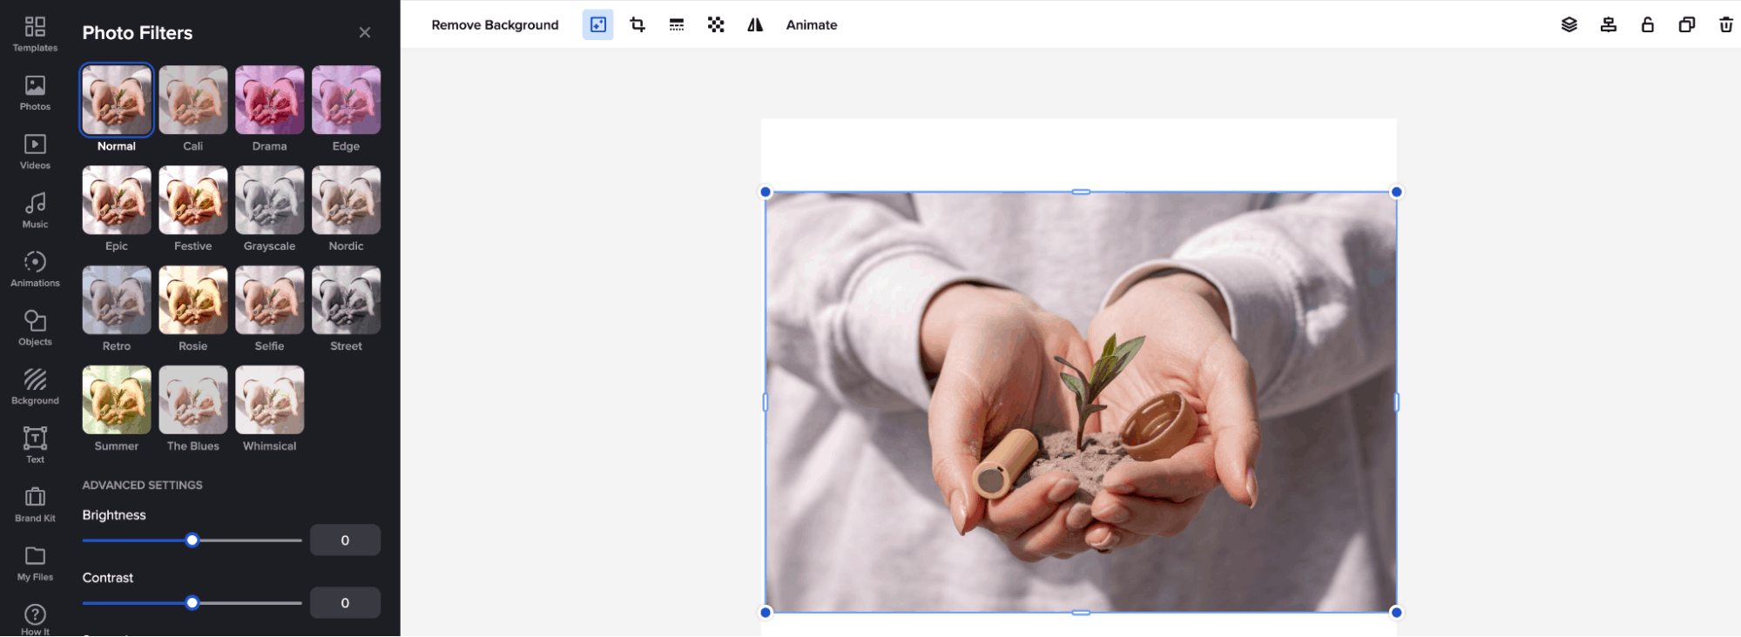Click the Remove Background button
Viewport: 1741px width, 637px height.
coord(495,25)
